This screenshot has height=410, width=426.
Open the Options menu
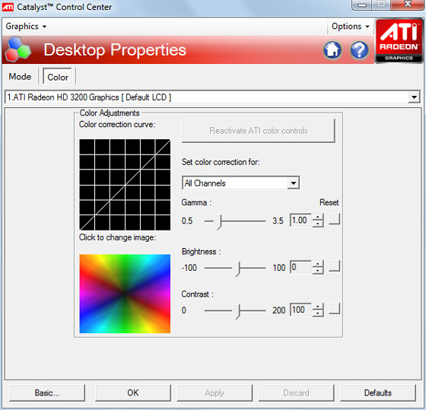pyautogui.click(x=350, y=27)
